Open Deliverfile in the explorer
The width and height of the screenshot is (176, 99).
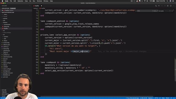[x=6, y=27]
